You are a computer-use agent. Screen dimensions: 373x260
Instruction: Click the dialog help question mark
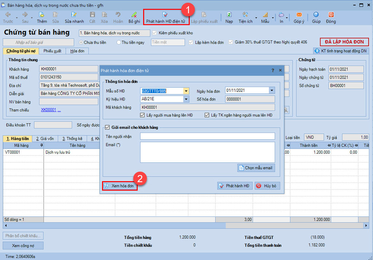tap(272, 70)
